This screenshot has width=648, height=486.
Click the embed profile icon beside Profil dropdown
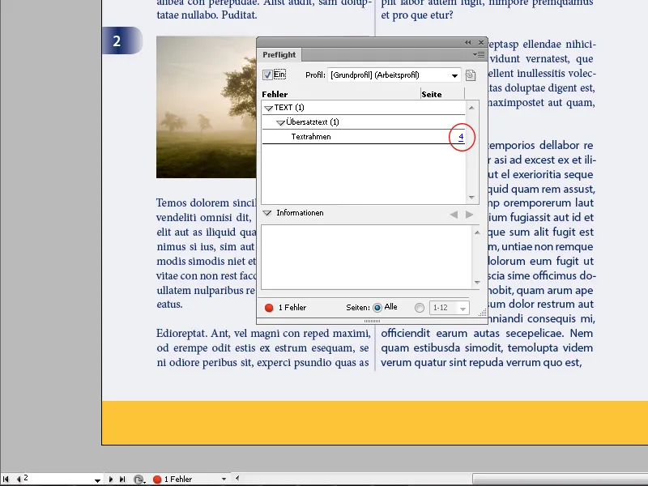471,75
